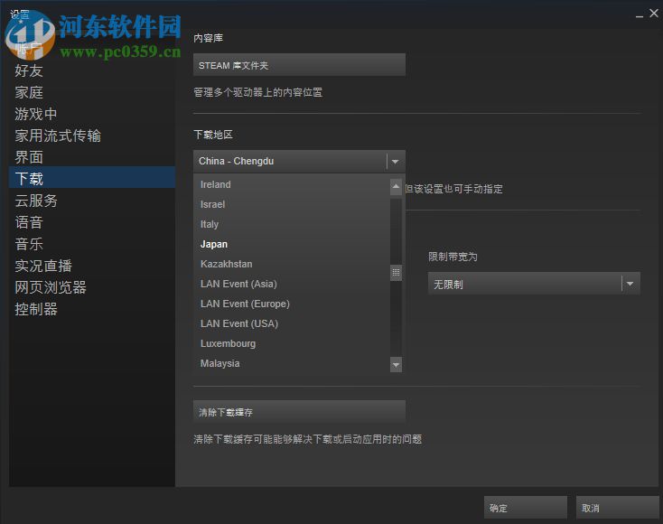Image resolution: width=663 pixels, height=524 pixels.
Task: Select the 下载 settings category
Action: tap(92, 177)
